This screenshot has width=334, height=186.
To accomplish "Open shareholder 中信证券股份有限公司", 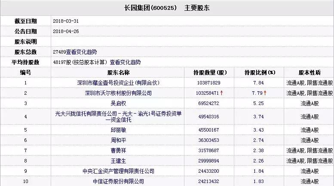I will tap(118, 181).
